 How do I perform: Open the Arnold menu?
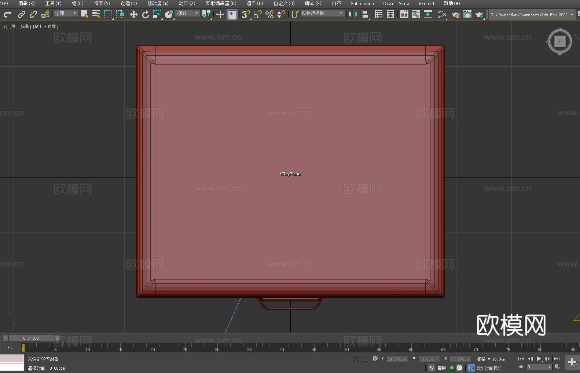(x=426, y=3)
